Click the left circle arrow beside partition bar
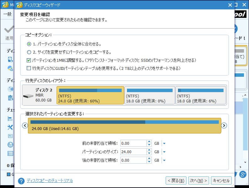Viewport: 249px width, 188px height. (x=25, y=126)
